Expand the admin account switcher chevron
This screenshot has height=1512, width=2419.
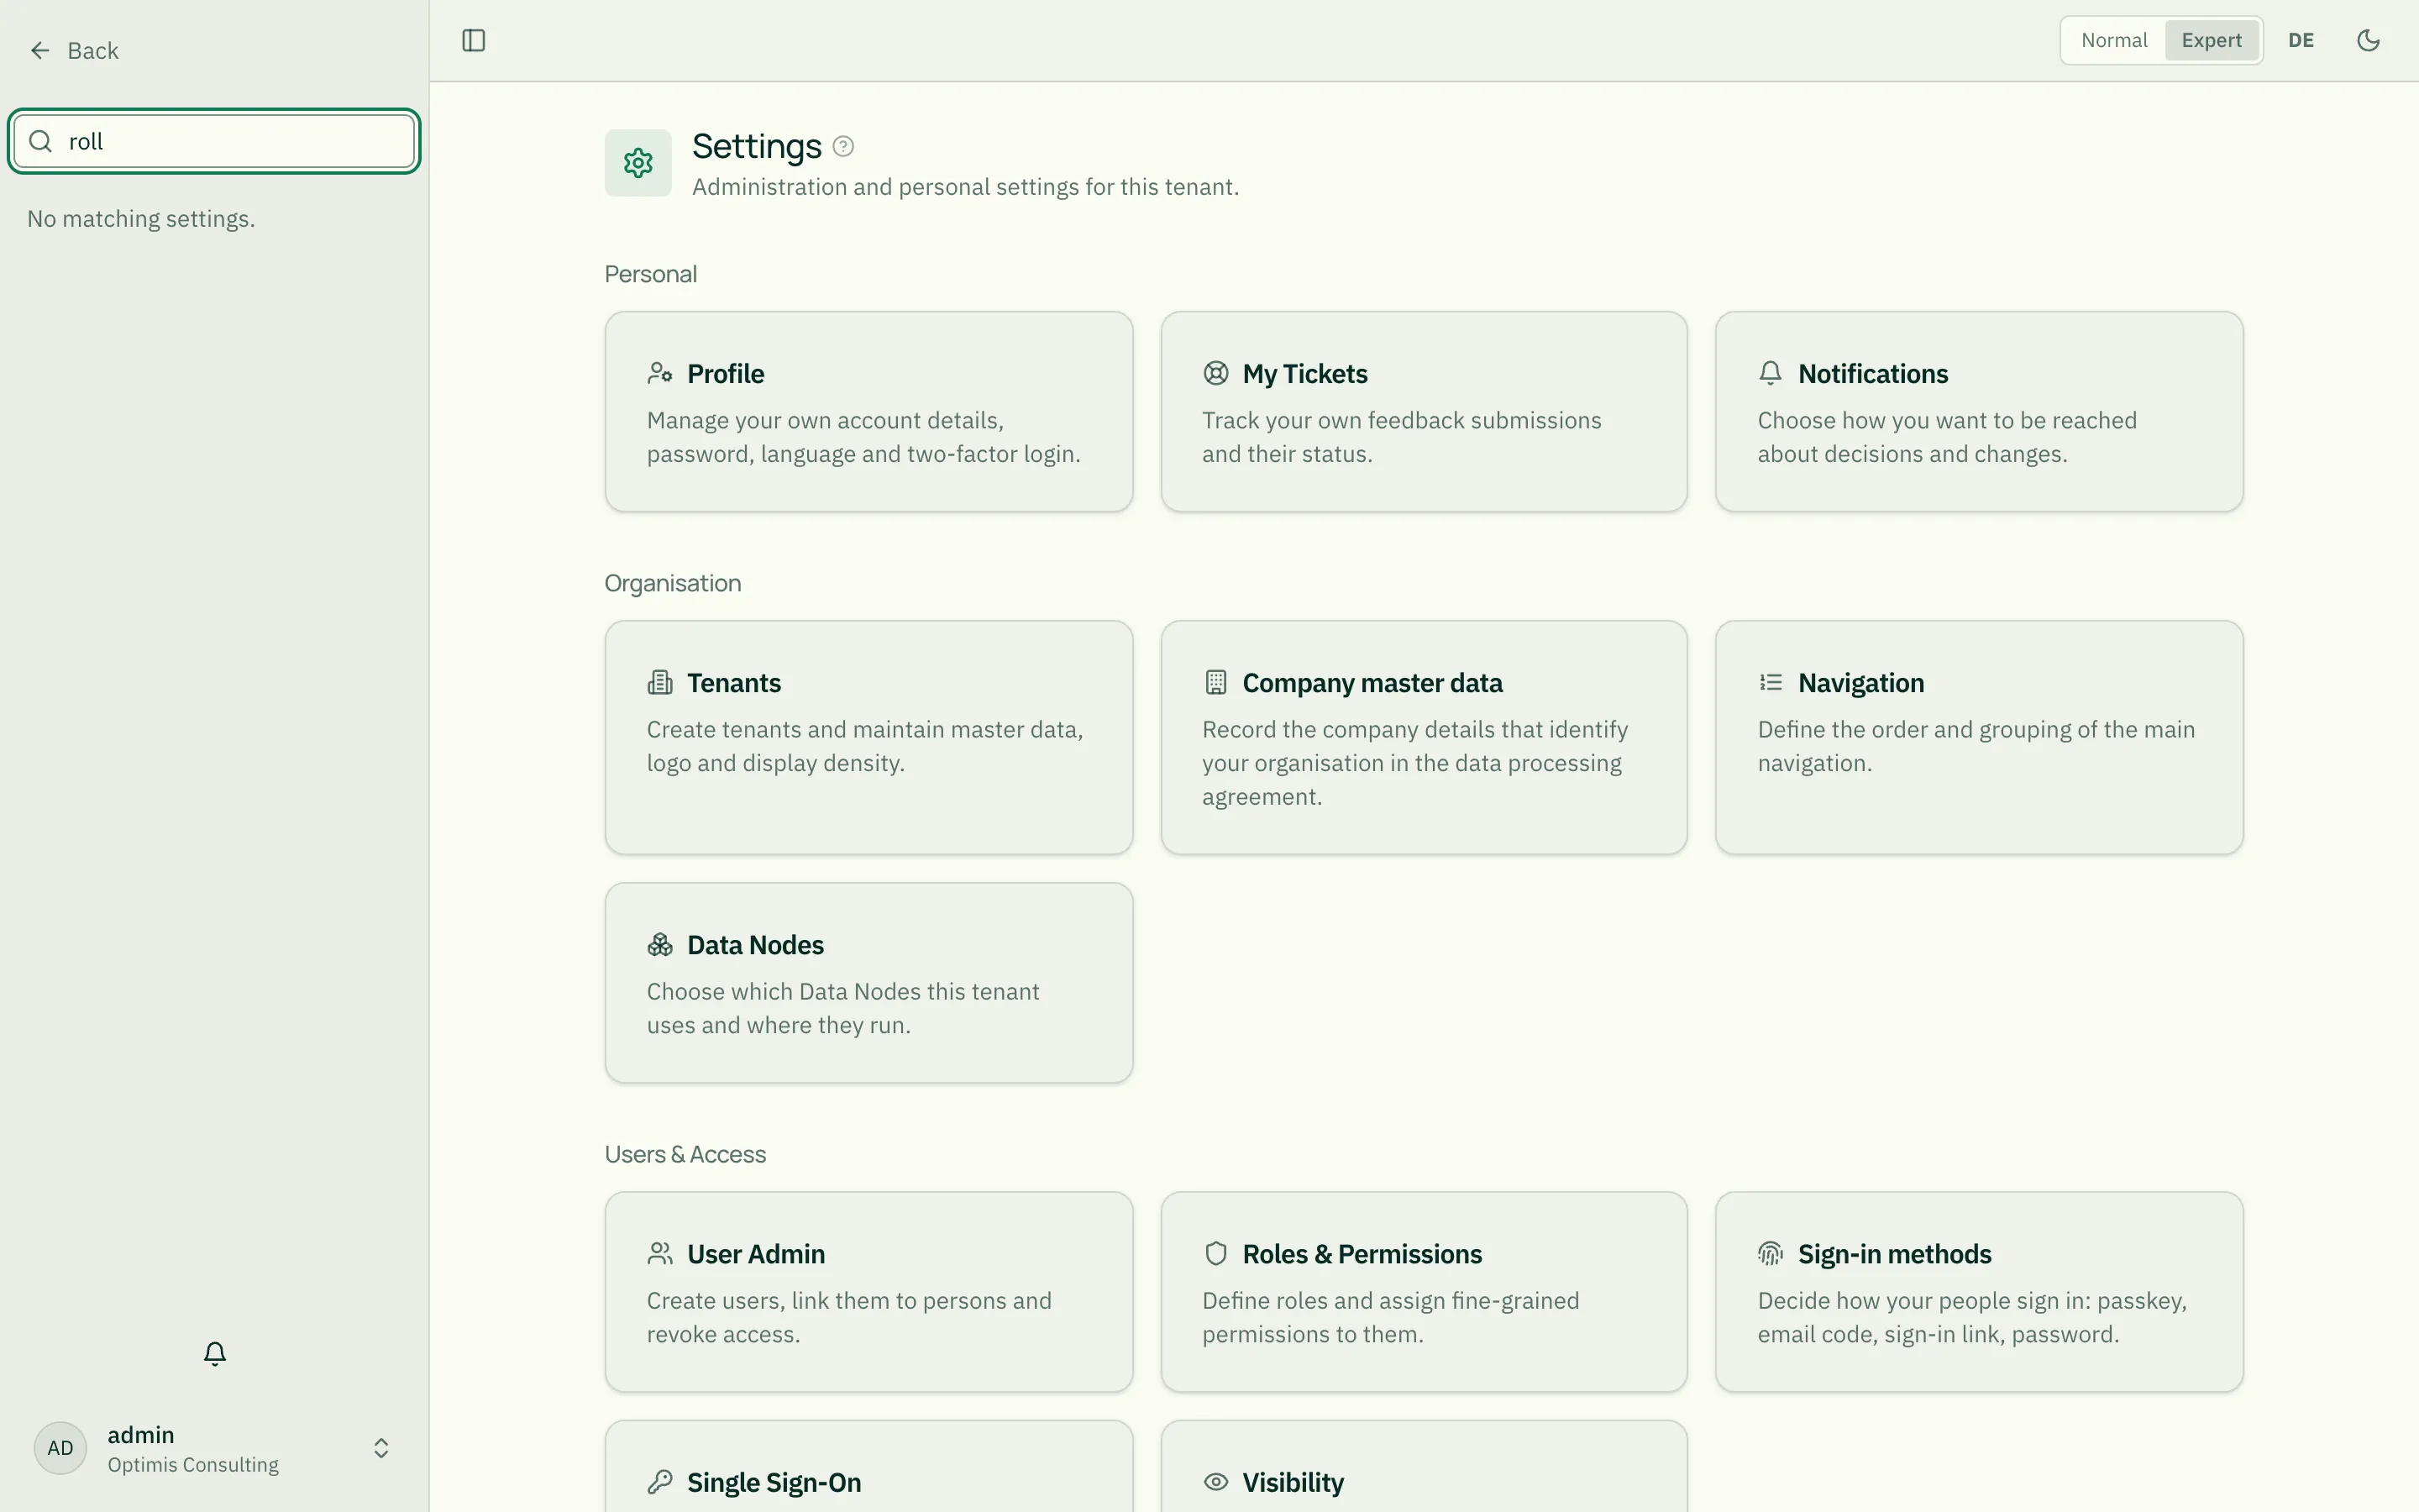pos(380,1449)
